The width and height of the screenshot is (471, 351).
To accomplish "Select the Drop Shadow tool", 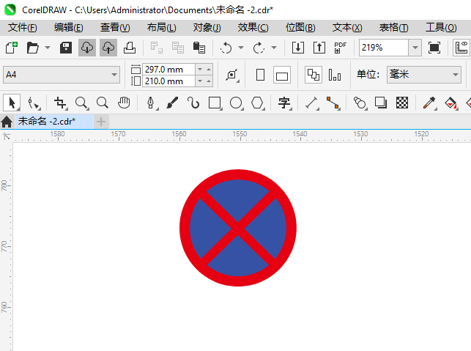I will (x=381, y=103).
